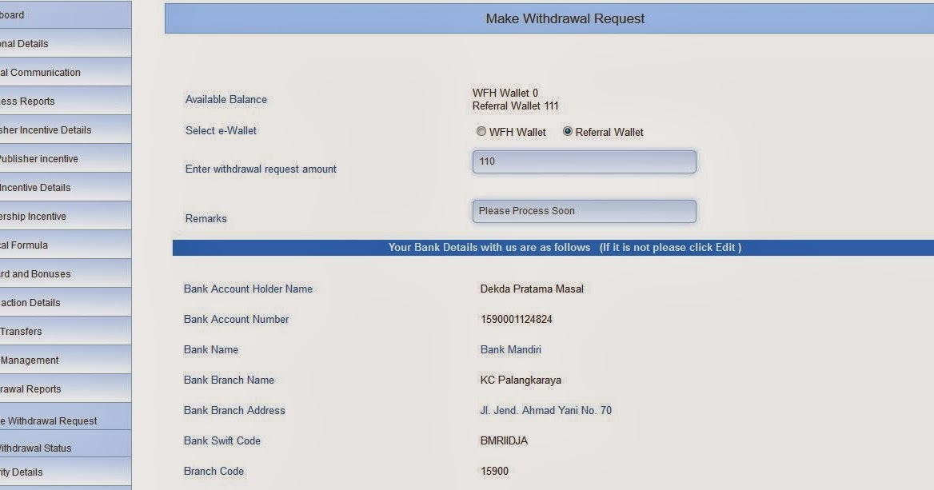Select the WFH Wallet radio button
The image size is (934, 490).
[481, 131]
